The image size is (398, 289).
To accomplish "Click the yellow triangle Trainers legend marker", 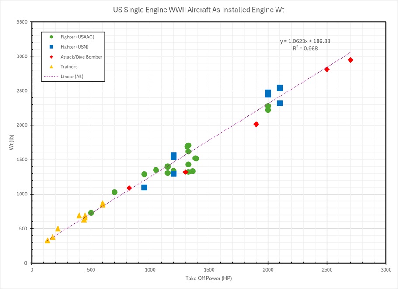I will coord(52,66).
